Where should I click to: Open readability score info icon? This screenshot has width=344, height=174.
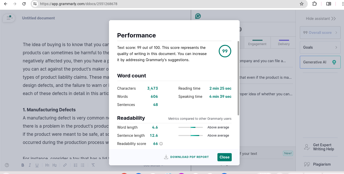point(161,144)
